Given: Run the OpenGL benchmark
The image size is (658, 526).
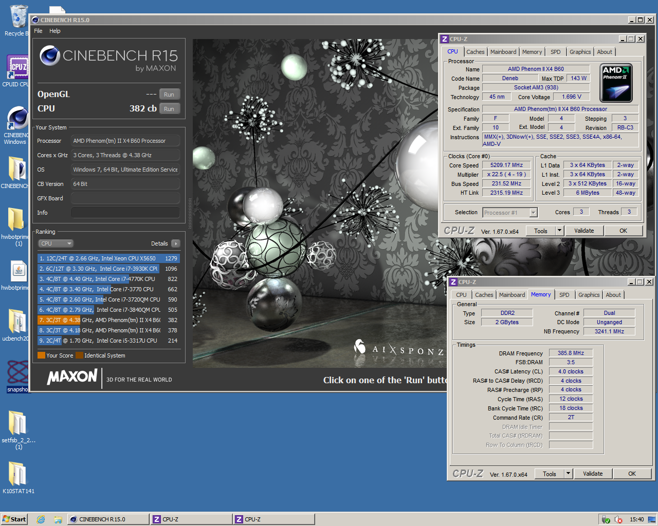Looking at the screenshot, I should click(169, 95).
